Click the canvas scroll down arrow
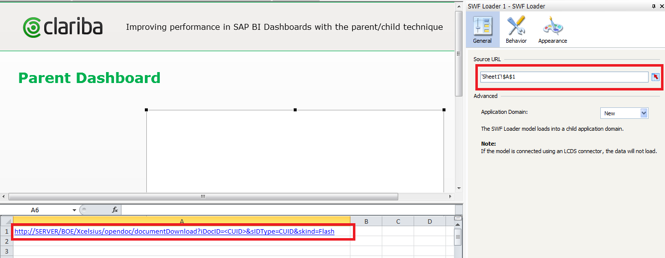 tap(459, 188)
